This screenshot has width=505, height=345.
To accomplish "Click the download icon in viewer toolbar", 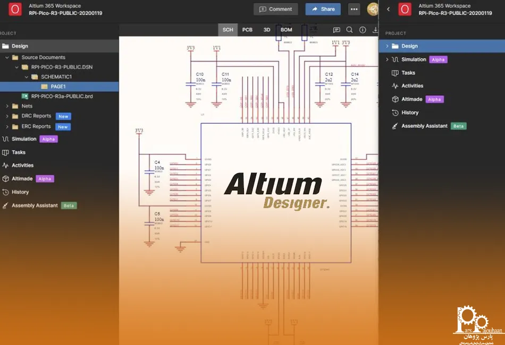I will [x=375, y=30].
